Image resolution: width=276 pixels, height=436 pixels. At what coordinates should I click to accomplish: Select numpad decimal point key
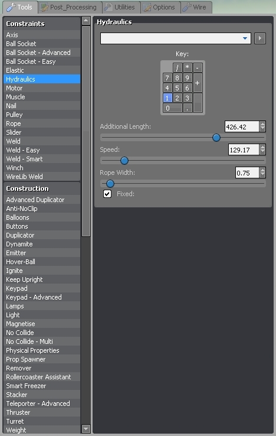tap(188, 108)
